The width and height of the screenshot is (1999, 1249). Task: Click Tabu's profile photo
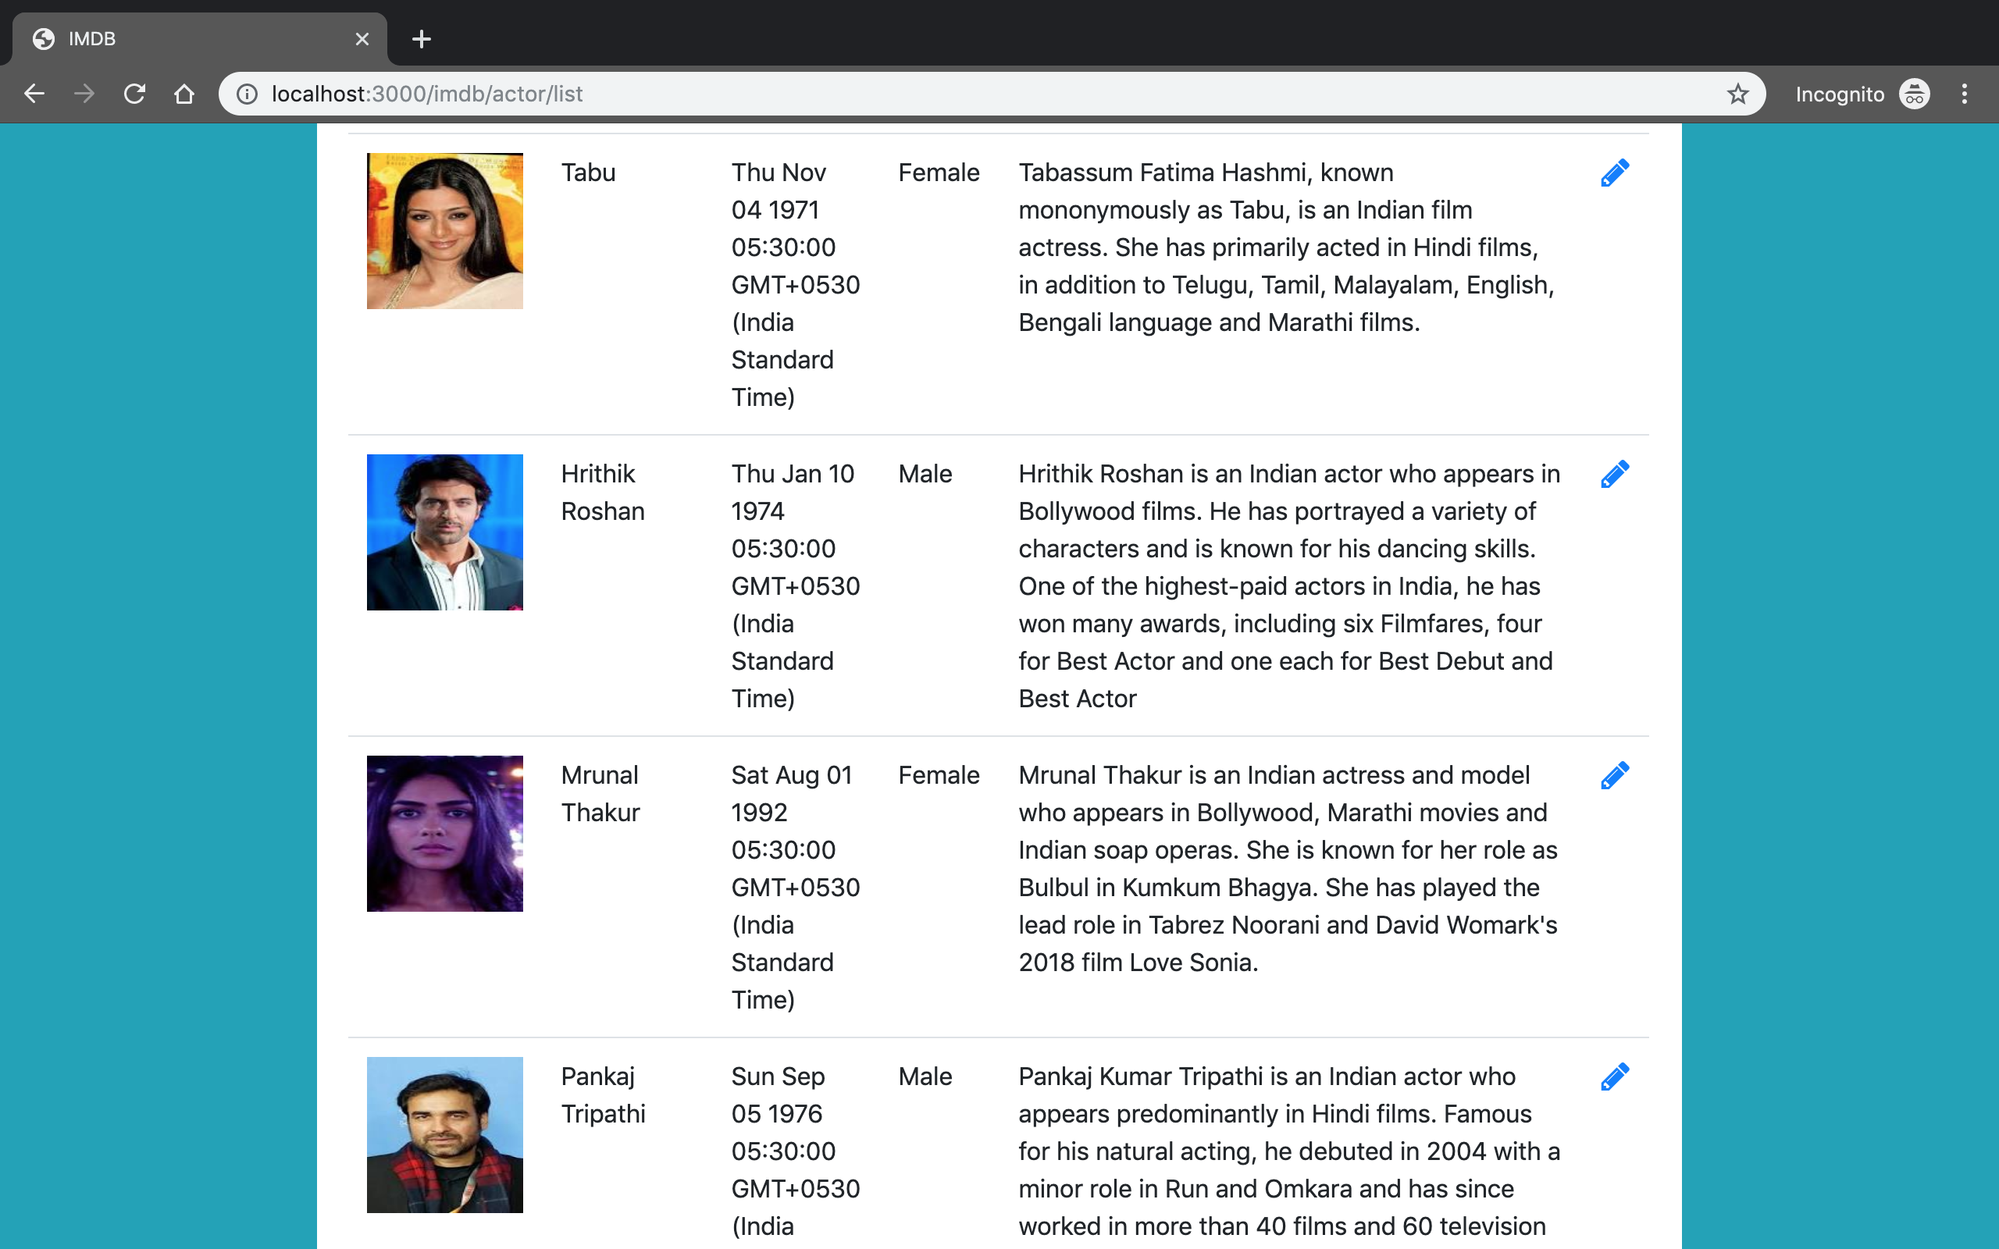(x=444, y=230)
